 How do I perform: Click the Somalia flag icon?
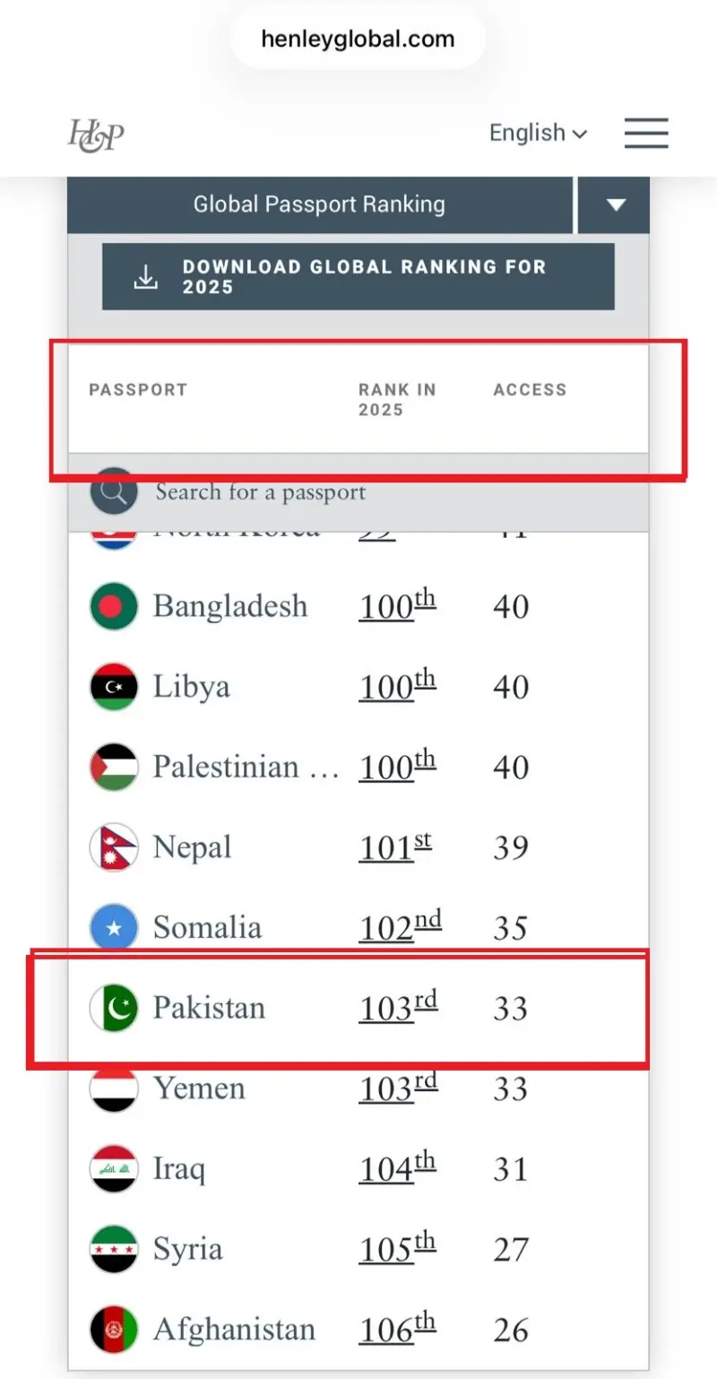coord(114,928)
